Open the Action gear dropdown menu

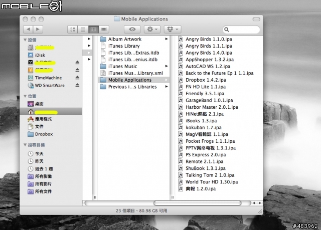point(152,30)
